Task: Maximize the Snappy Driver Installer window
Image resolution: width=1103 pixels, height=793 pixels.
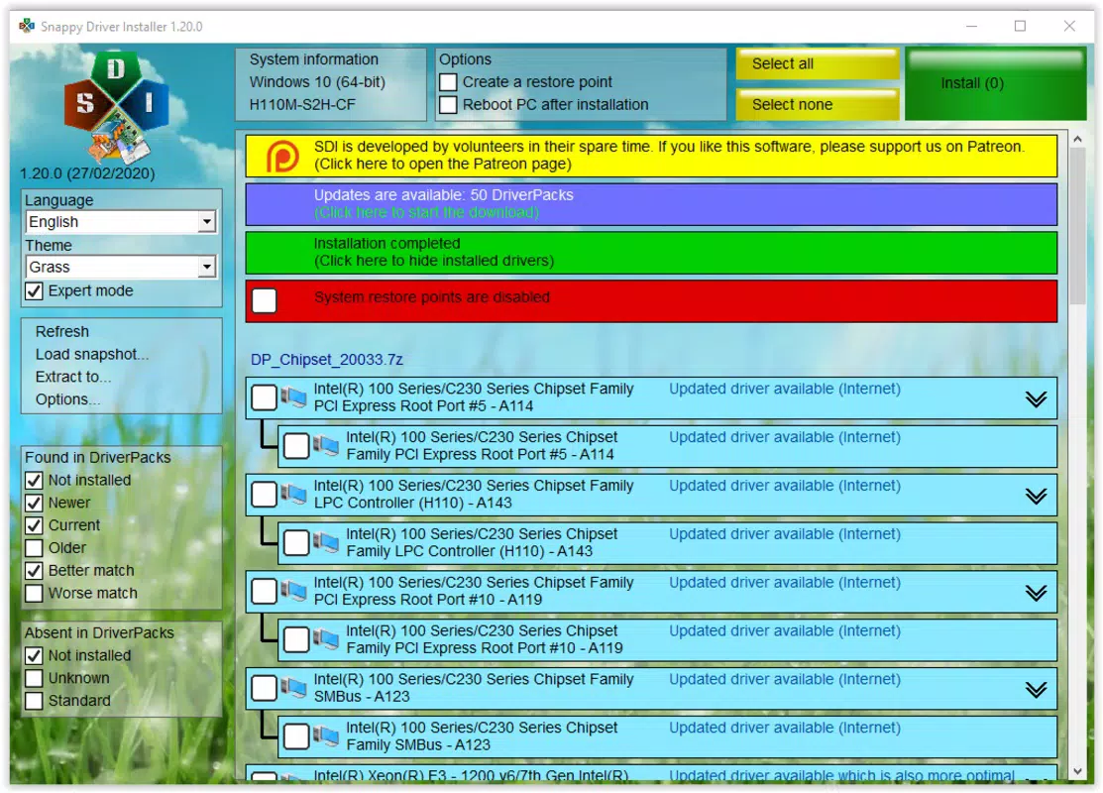Action: click(1020, 26)
